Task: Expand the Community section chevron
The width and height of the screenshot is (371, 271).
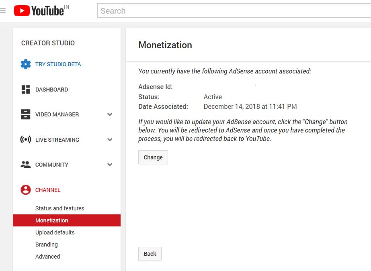Action: tap(110, 165)
